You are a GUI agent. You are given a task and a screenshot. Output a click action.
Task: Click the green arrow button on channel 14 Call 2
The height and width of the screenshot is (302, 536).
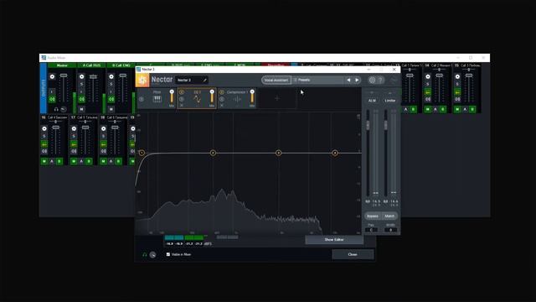coord(428,92)
